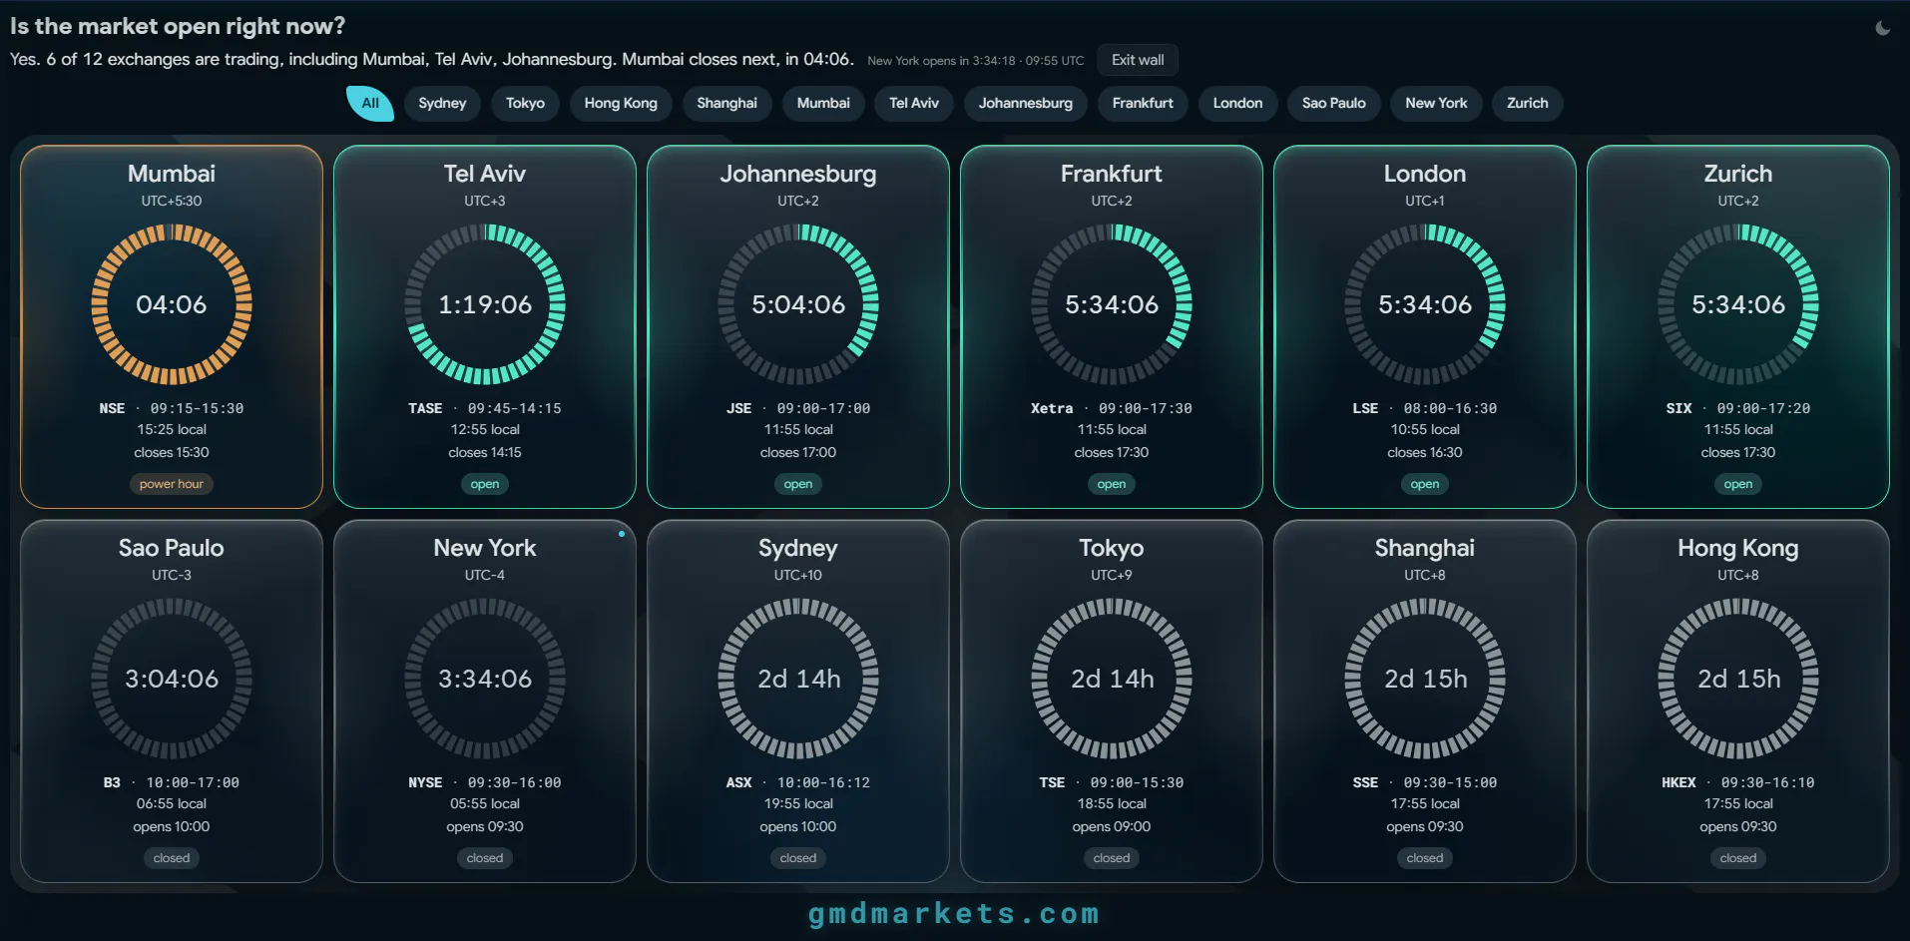1910x941 pixels.
Task: Show only the New York chip
Action: [1436, 103]
